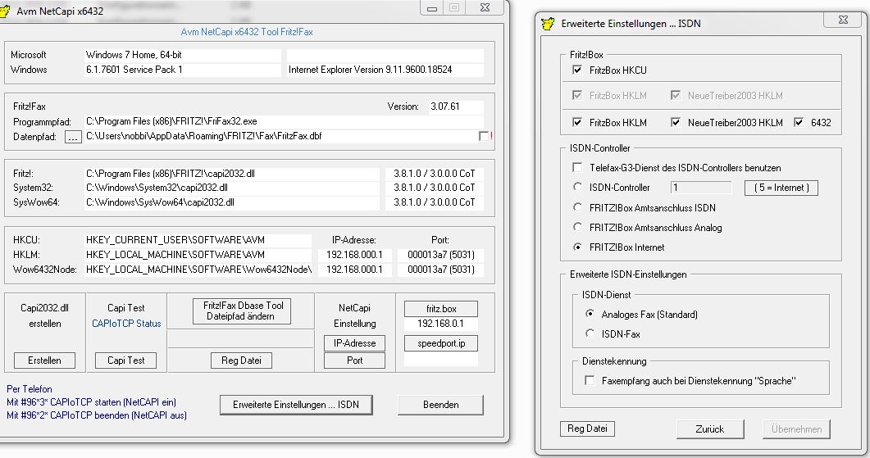Click the Windows 7 Home, 64-bit field

[183, 55]
